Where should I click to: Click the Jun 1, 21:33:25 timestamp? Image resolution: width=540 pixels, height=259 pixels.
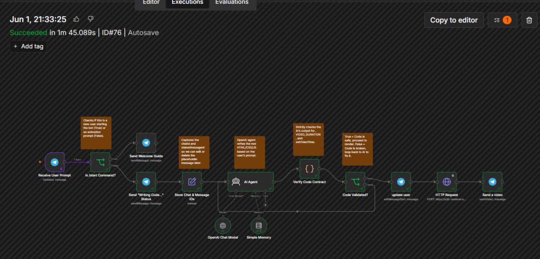click(38, 19)
